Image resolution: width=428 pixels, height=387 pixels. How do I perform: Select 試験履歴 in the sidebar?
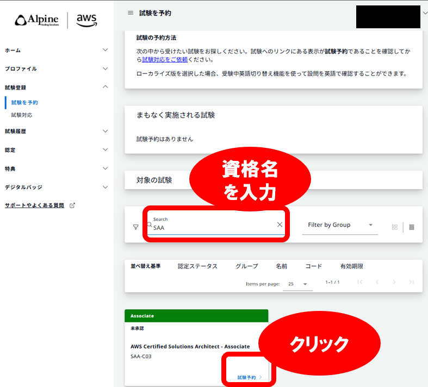pyautogui.click(x=15, y=132)
